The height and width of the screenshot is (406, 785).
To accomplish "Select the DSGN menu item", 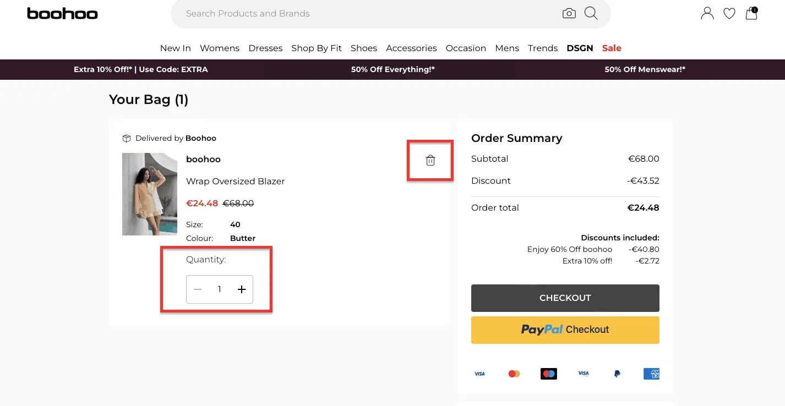I will coord(580,48).
